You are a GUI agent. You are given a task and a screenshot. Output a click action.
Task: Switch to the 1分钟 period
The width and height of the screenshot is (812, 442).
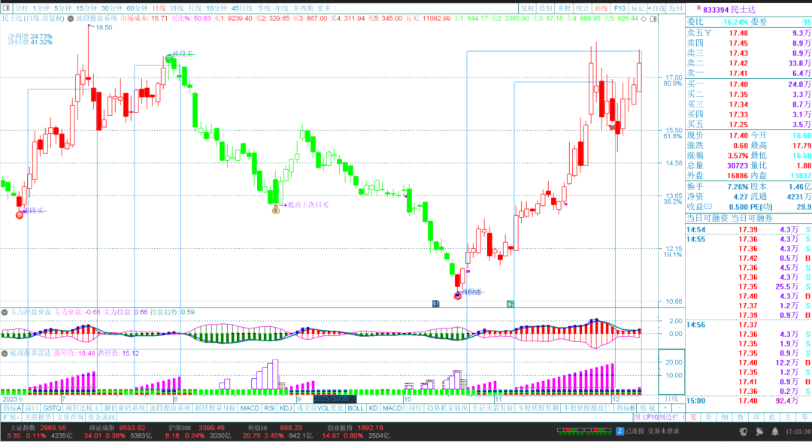coord(41,8)
